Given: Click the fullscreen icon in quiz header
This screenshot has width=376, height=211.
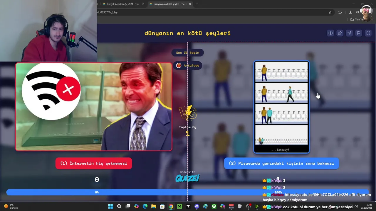Looking at the screenshot, I should [368, 33].
